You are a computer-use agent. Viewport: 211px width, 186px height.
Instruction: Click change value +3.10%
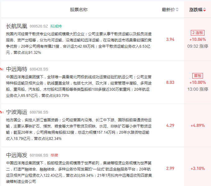(x=198, y=168)
